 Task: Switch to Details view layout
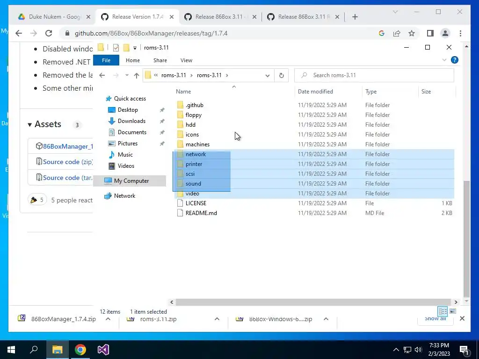[x=443, y=311]
